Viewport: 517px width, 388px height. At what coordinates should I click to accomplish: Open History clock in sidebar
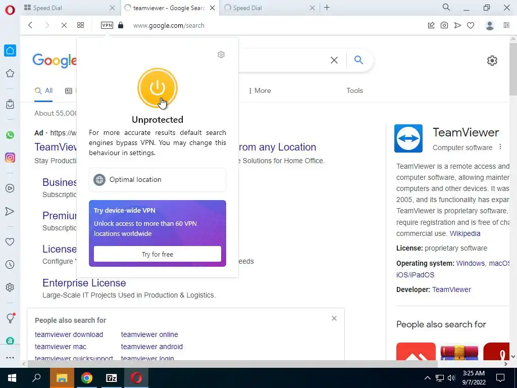(x=10, y=265)
